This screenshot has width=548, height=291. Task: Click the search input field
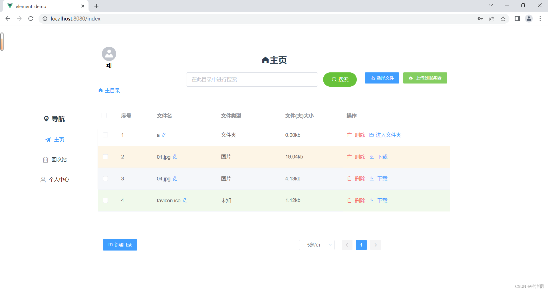[251, 80]
